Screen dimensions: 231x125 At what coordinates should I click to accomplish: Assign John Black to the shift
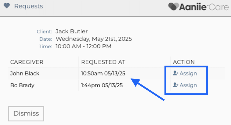(x=185, y=73)
